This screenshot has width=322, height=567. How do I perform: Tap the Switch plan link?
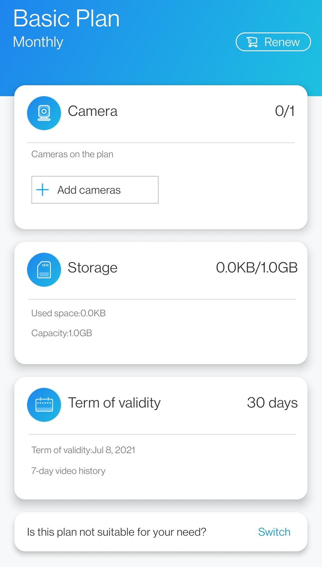point(274,532)
